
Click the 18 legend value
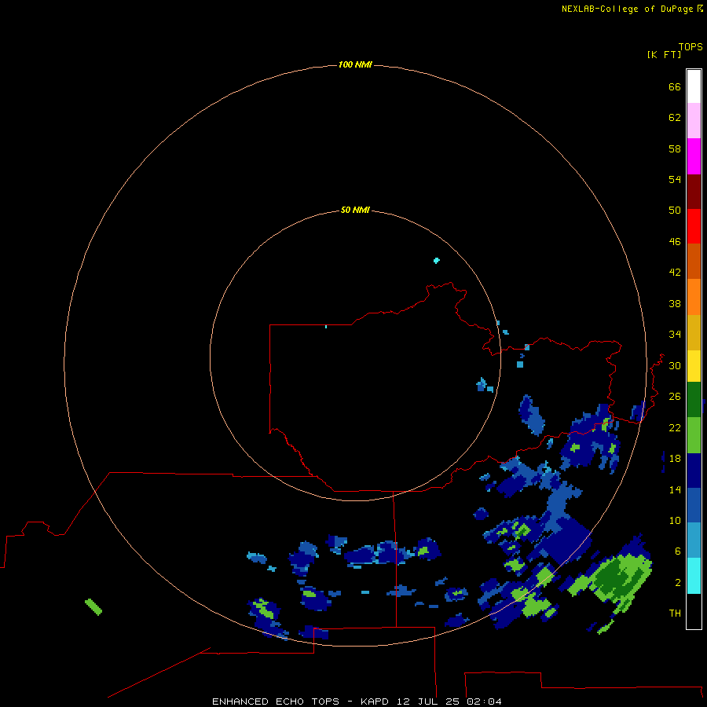[x=675, y=458]
